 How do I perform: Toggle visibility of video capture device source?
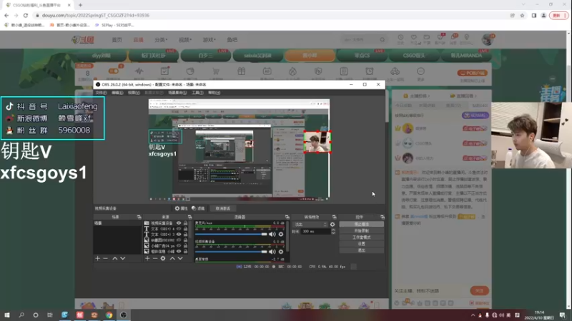(x=179, y=223)
